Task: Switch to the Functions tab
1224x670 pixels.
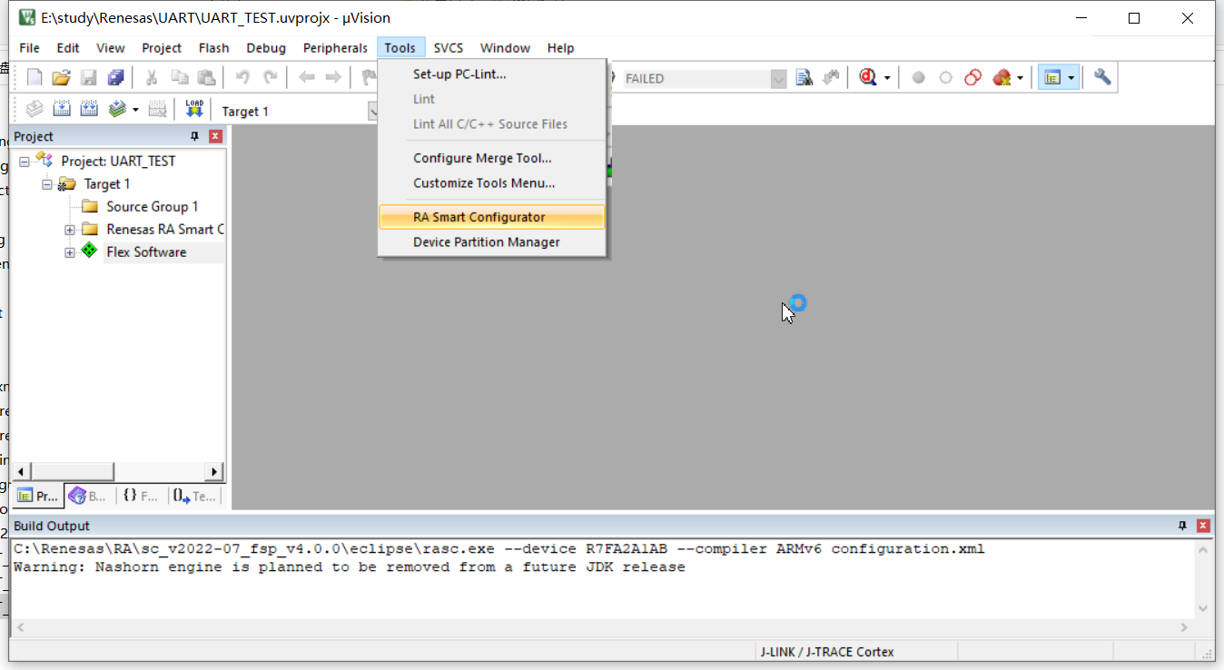Action: click(141, 497)
